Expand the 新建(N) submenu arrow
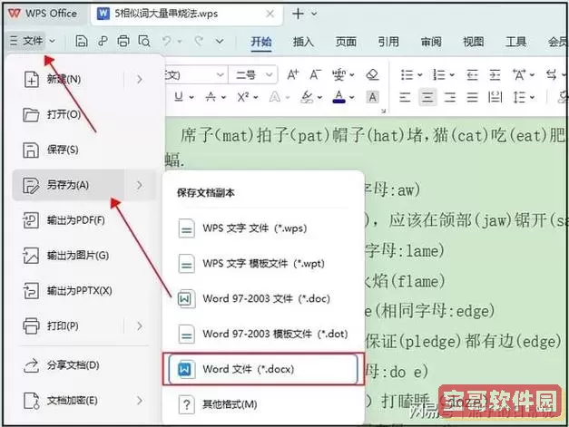The height and width of the screenshot is (427, 569). (x=140, y=79)
